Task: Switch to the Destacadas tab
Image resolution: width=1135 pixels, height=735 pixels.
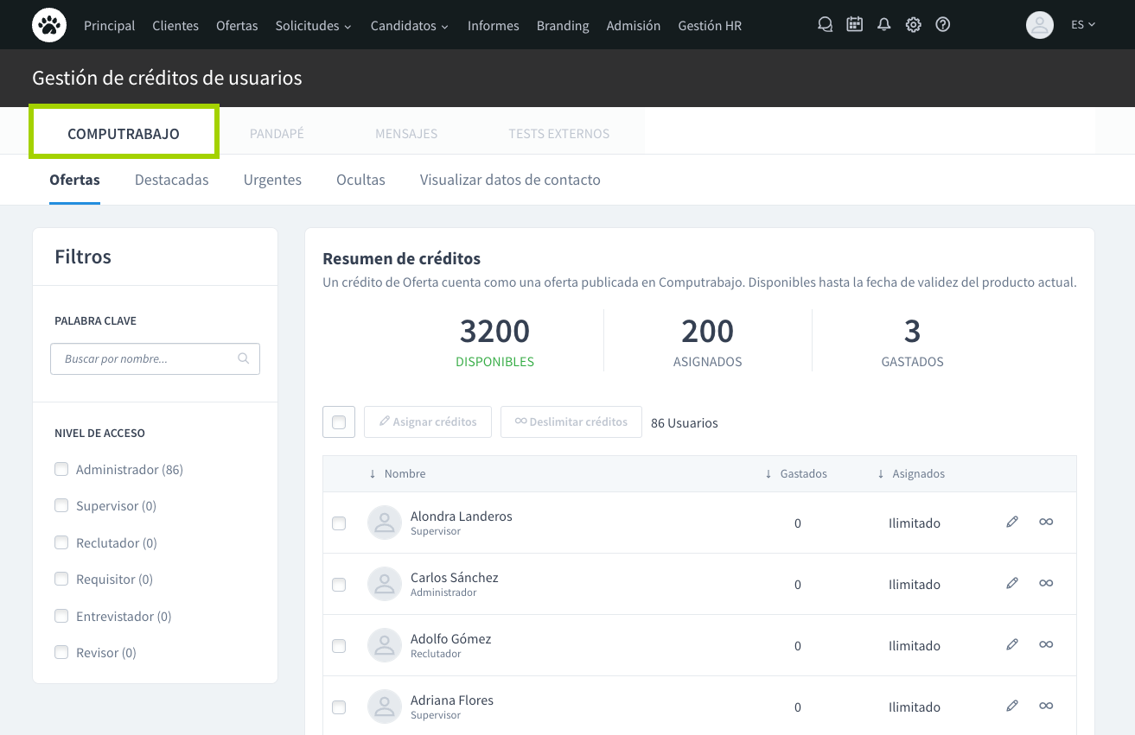Action: [171, 180]
